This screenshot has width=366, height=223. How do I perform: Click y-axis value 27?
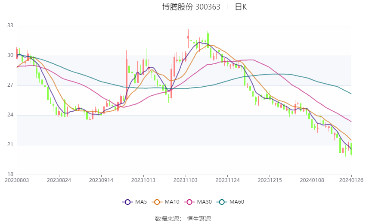(10, 85)
